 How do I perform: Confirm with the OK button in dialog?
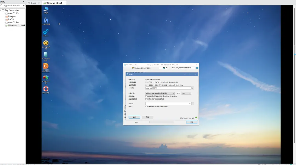pos(134,117)
